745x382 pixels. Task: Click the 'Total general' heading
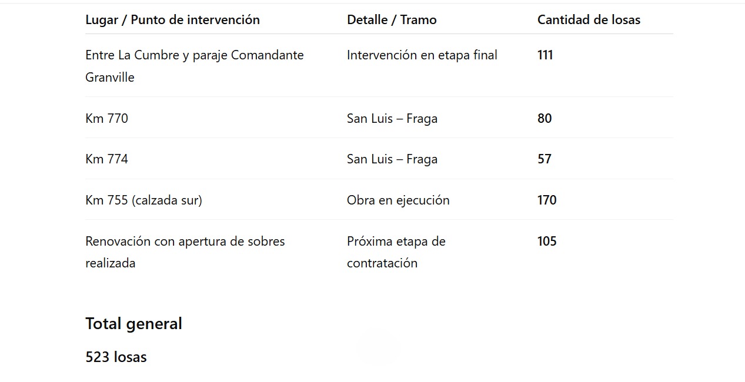(x=133, y=324)
